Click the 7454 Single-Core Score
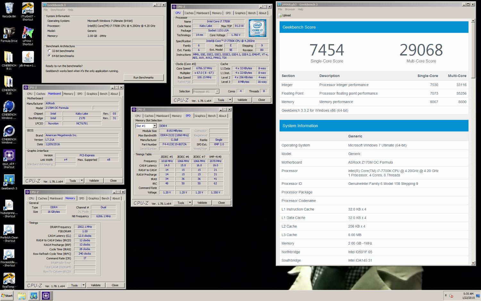Viewport: 481px width, 301px height. coord(327,50)
